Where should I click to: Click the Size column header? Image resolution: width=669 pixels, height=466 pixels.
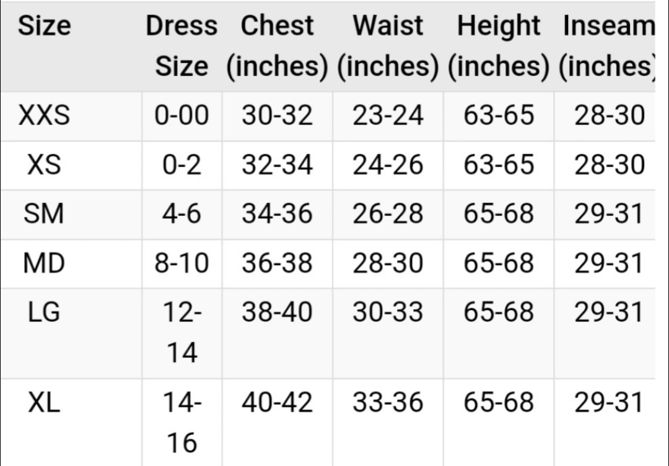pos(45,25)
